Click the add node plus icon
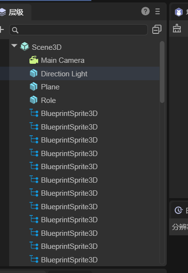The width and height of the screenshot is (188, 273). tap(1, 29)
